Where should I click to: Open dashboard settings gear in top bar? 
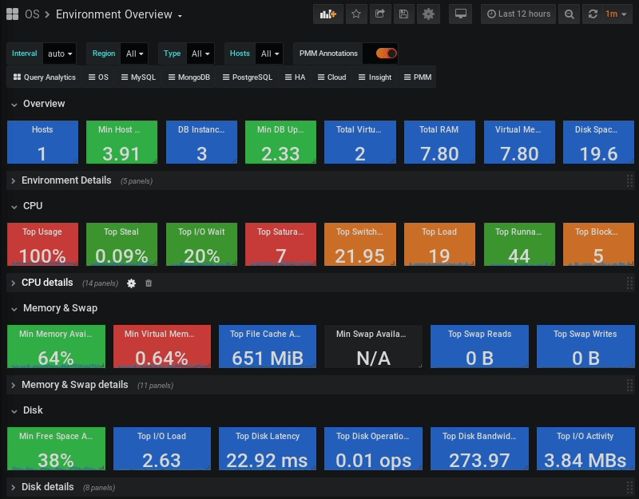pos(429,14)
